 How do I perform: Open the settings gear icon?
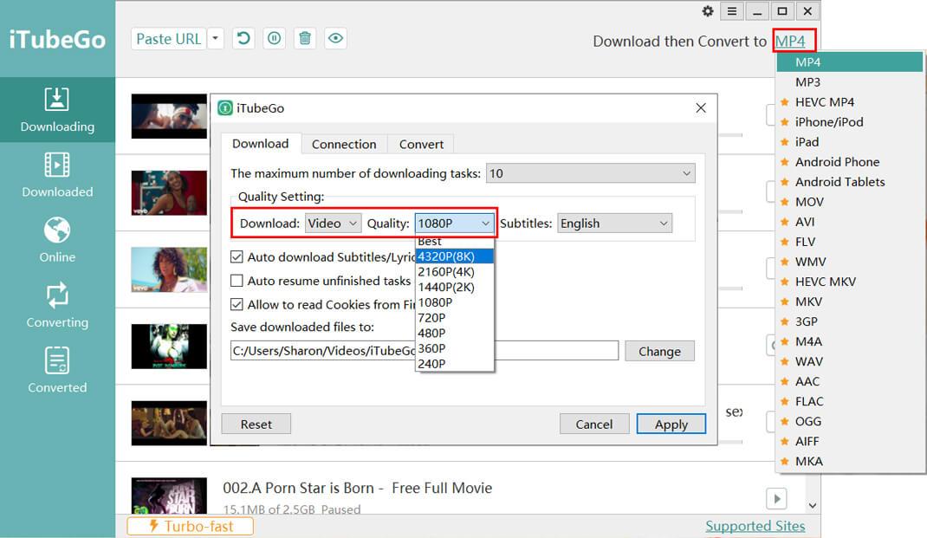click(707, 11)
